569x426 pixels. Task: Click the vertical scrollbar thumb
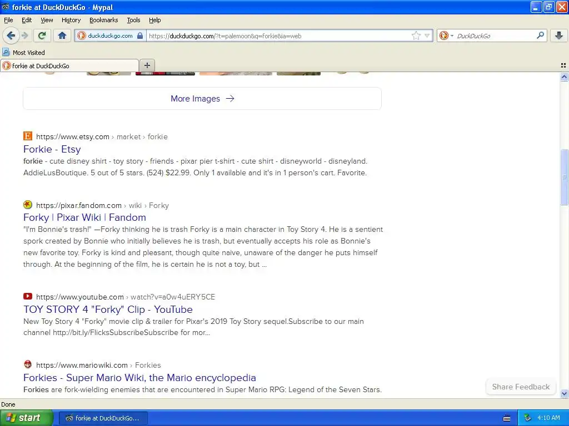pos(564,177)
